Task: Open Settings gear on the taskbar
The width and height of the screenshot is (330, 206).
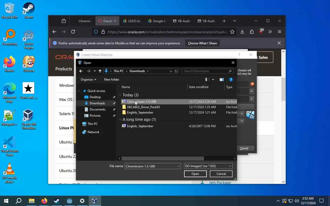Action: 82,201
